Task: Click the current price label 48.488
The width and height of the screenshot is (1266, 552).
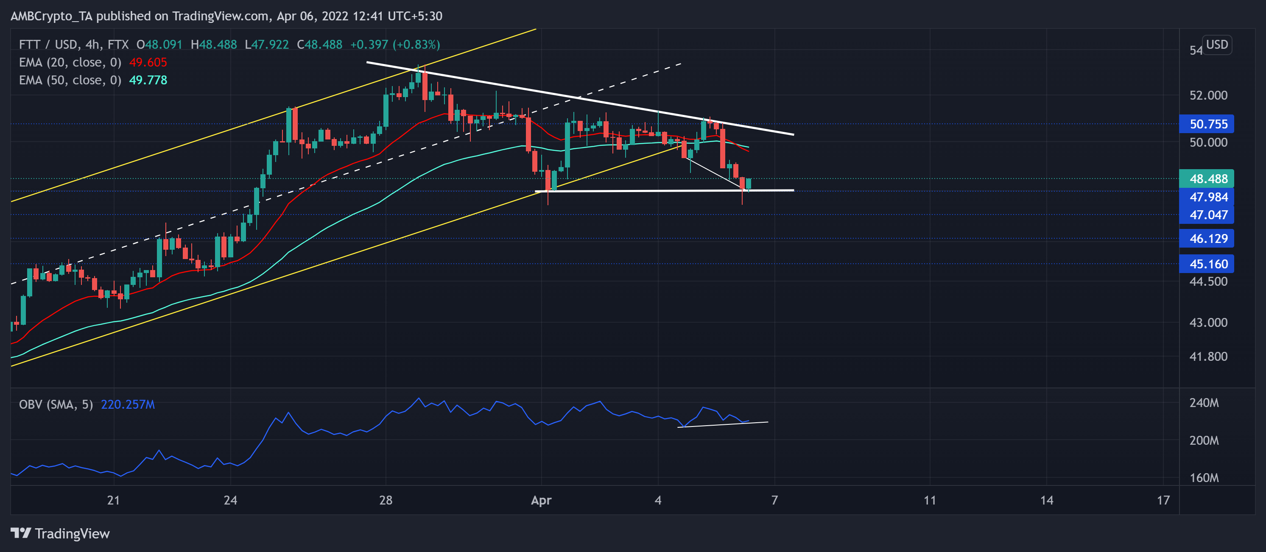Action: [x=1207, y=179]
